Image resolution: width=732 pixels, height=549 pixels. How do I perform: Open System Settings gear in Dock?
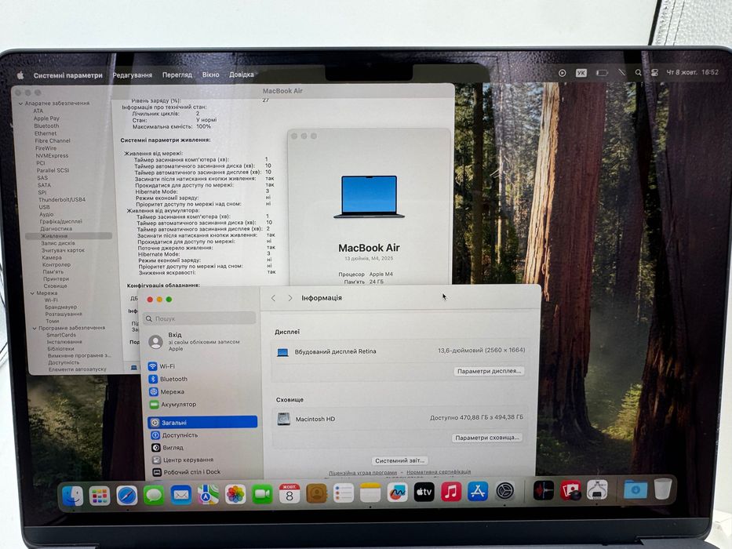click(x=504, y=491)
